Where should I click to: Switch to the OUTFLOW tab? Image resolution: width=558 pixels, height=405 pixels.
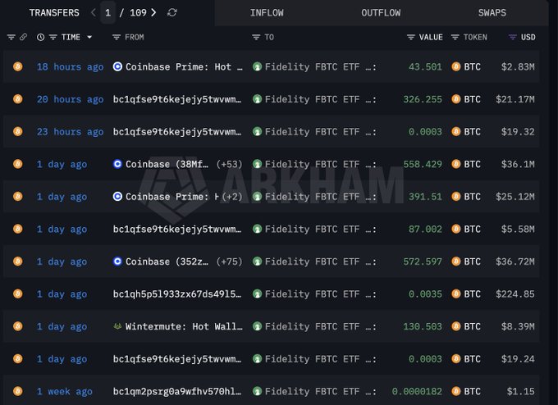click(x=381, y=13)
